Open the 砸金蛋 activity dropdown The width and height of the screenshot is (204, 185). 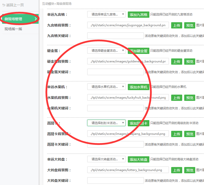pyautogui.click(x=106, y=51)
